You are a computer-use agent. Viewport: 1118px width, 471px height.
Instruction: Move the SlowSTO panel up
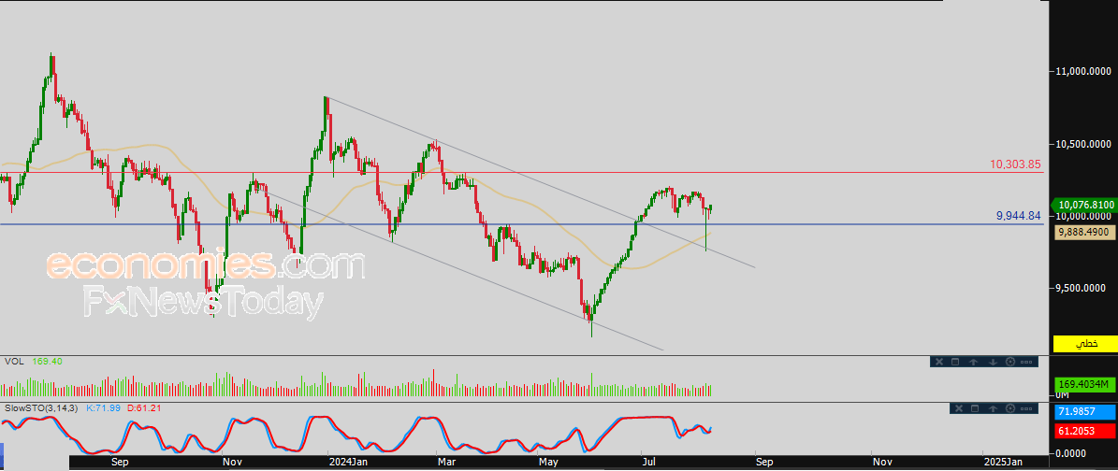[x=993, y=408]
